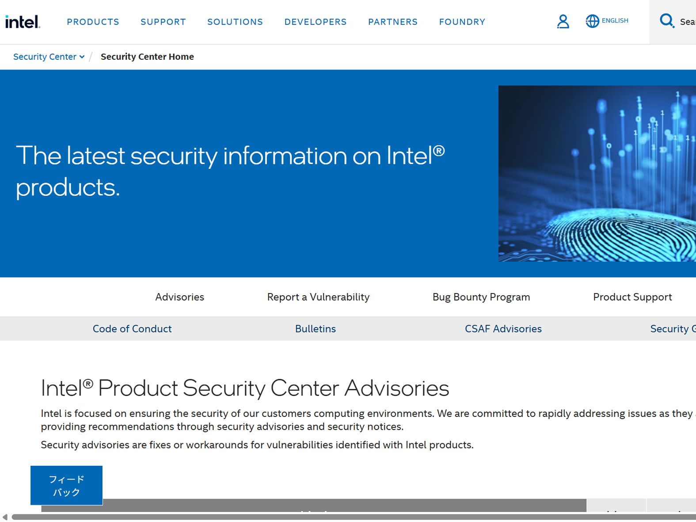This screenshot has height=522, width=696.
Task: Click the globe language icon
Action: (592, 21)
